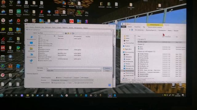Open Audacity Эффекты menu
The image size is (197, 110).
[x=65, y=28]
